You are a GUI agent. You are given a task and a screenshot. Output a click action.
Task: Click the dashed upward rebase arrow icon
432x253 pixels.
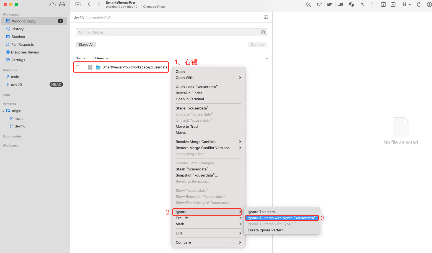(372, 4)
